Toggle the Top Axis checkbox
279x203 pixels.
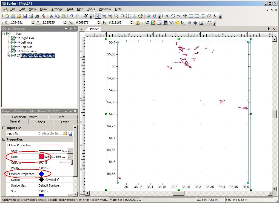[x=13, y=47]
